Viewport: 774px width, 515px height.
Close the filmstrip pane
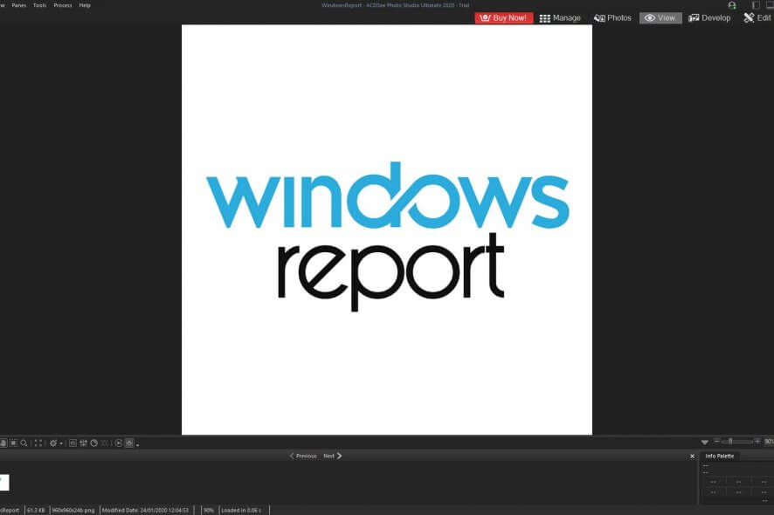692,457
